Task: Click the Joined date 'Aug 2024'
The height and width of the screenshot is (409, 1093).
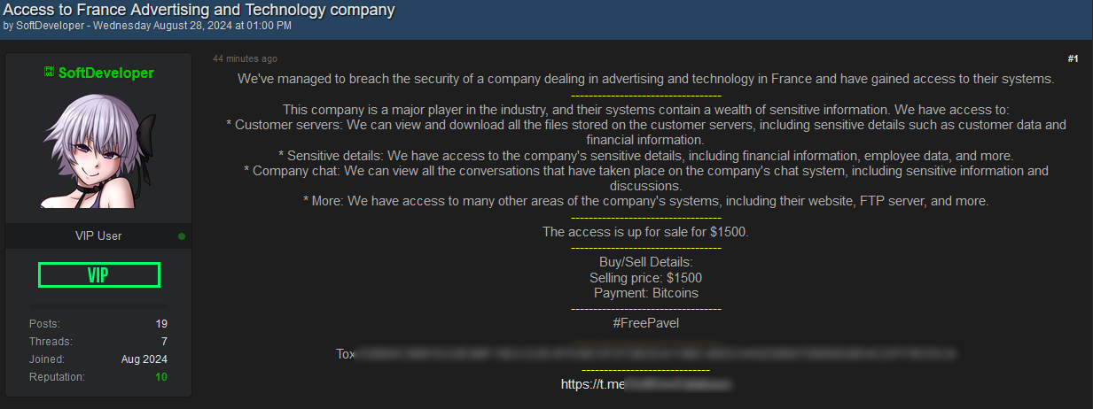Action: [144, 359]
